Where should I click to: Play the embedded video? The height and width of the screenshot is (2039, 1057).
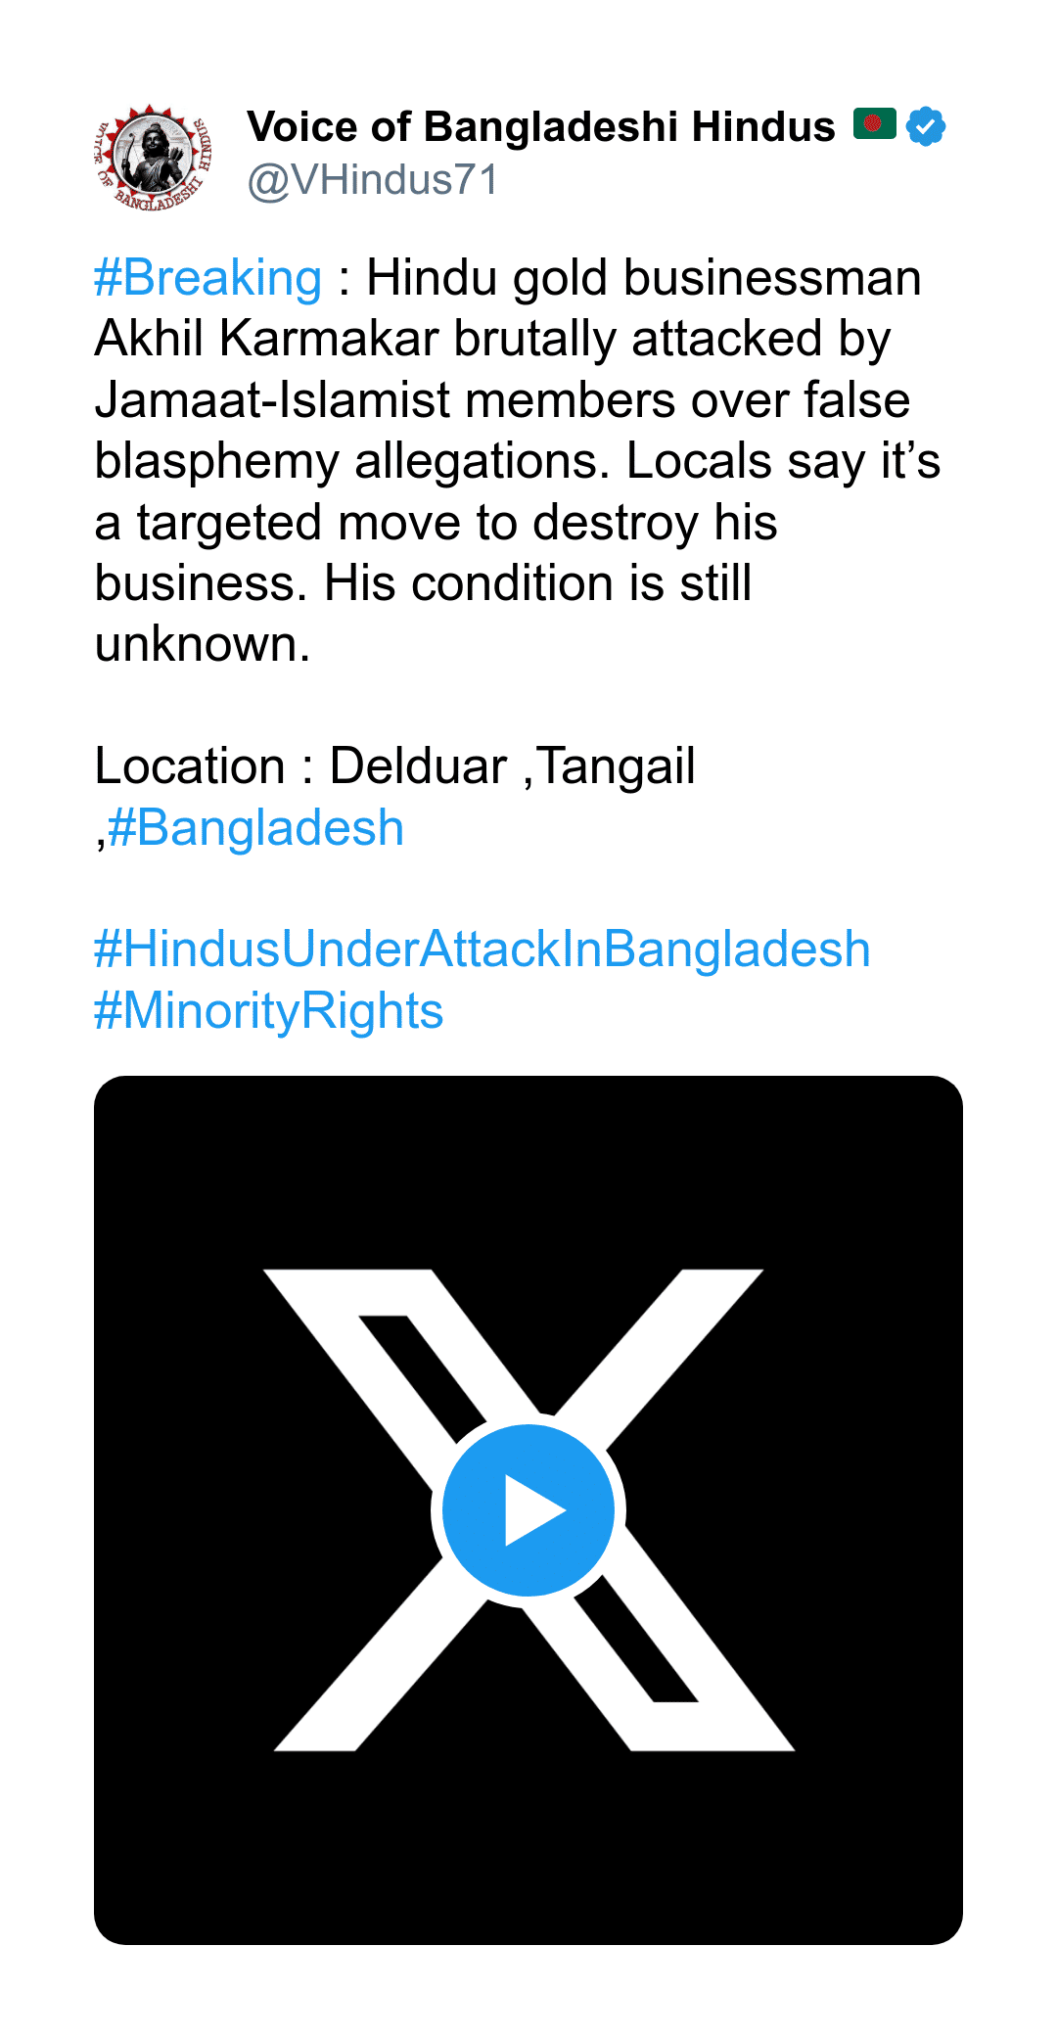528,1509
